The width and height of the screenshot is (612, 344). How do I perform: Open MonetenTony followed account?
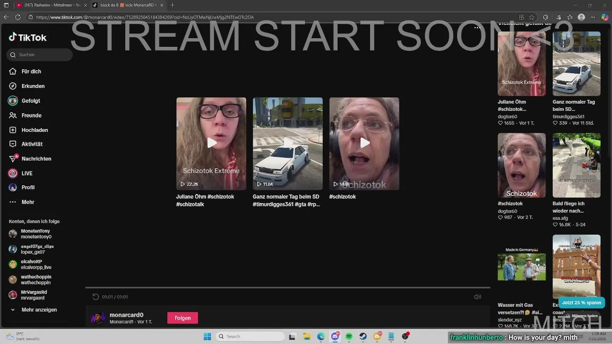[x=31, y=234]
